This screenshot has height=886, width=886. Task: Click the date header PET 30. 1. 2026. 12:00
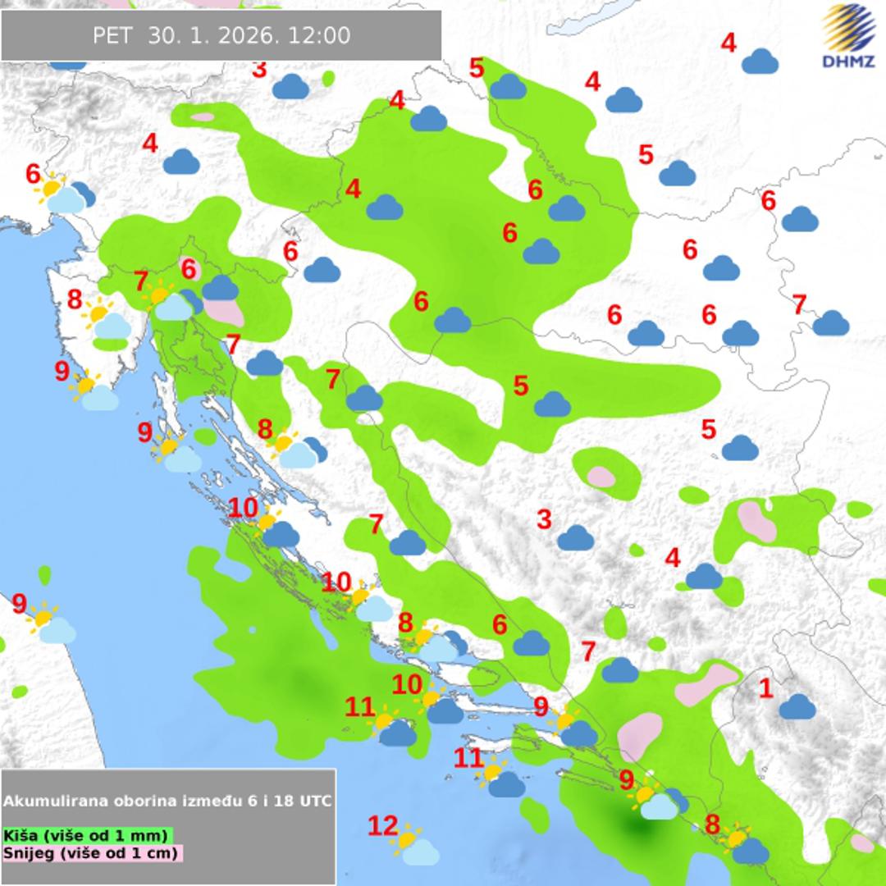coord(221,35)
